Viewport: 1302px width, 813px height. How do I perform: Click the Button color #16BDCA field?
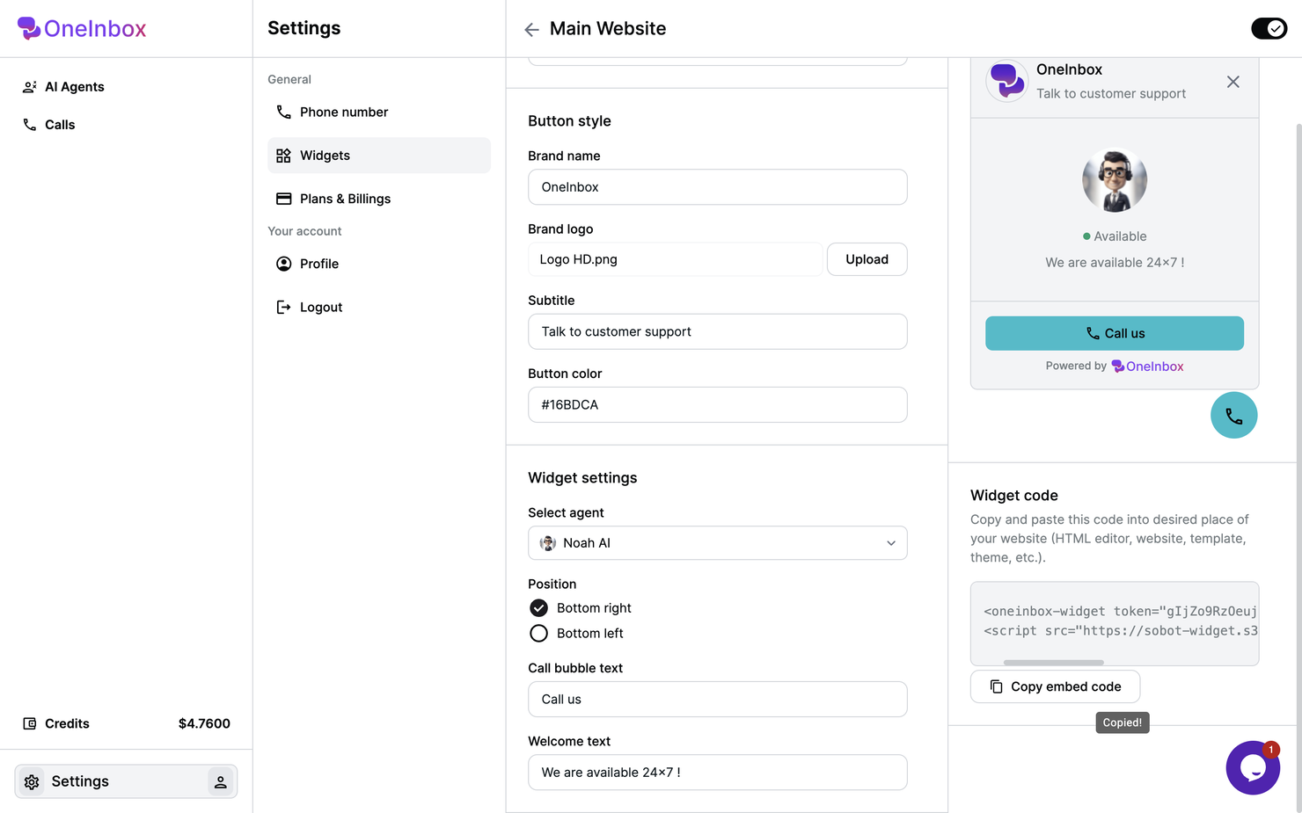(717, 405)
